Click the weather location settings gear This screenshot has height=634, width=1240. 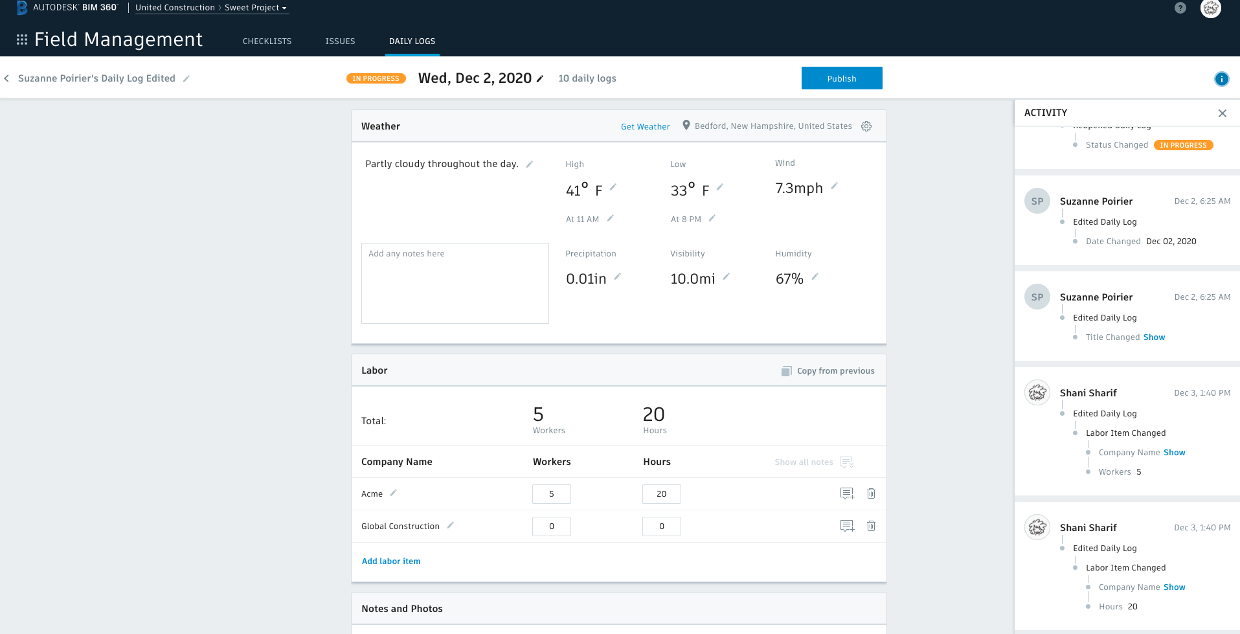(866, 126)
